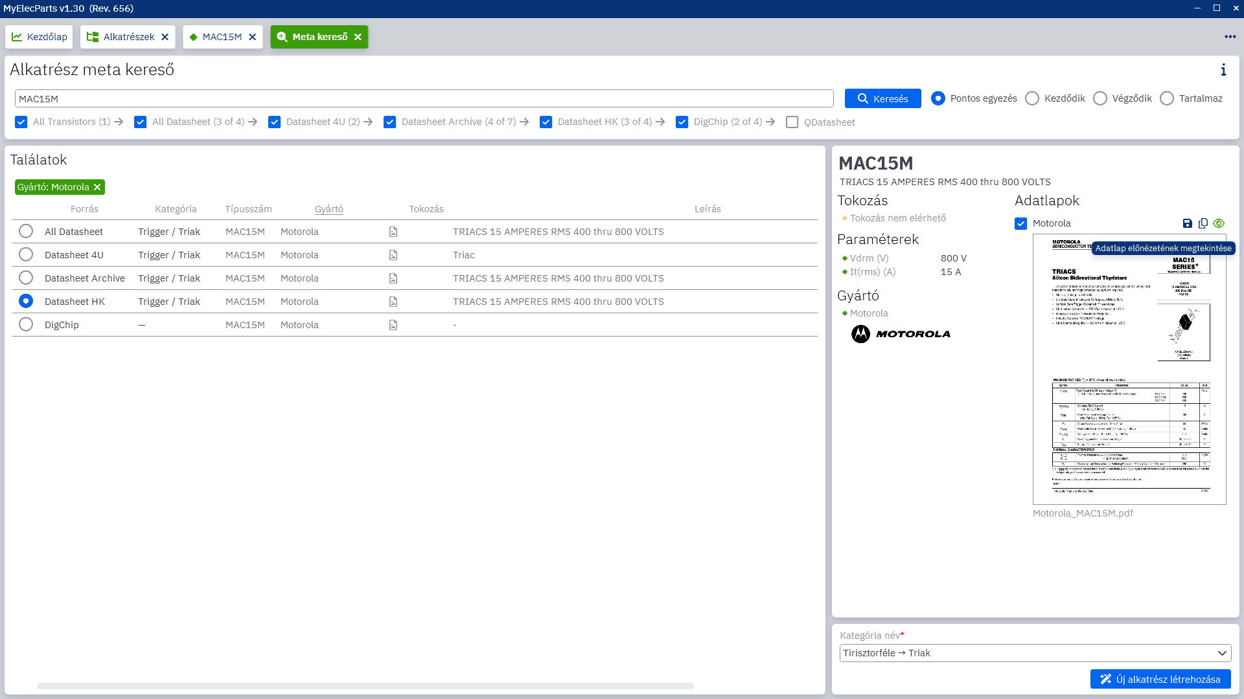The height and width of the screenshot is (699, 1244).
Task: Open the three-dot overflow menu
Action: coord(1230,37)
